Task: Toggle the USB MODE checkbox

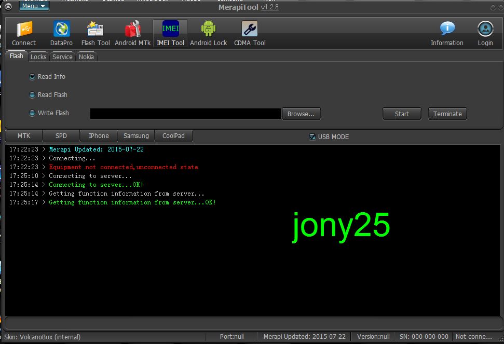Action: [x=312, y=137]
